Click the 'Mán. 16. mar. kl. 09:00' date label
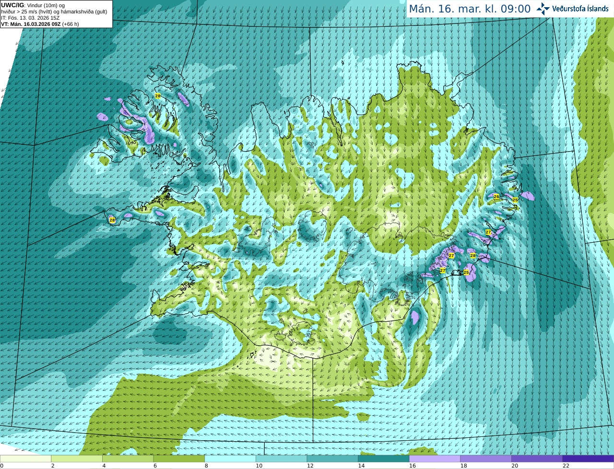614x469 pixels. [x=470, y=9]
